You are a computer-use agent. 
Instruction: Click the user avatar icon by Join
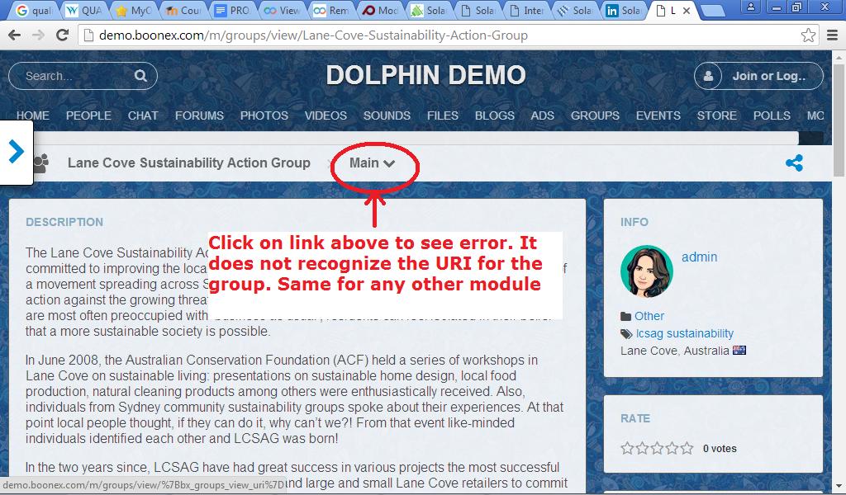tap(708, 75)
